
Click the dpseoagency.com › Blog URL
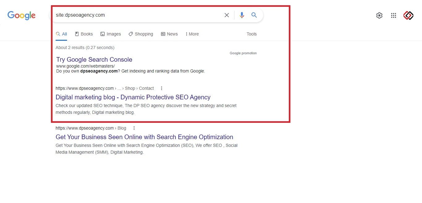91,128
